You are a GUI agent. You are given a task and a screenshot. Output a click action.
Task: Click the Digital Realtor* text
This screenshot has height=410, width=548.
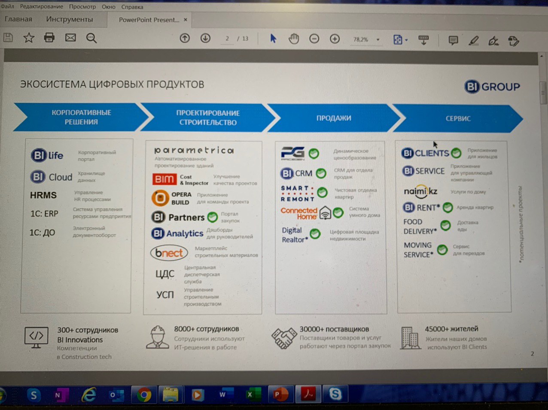point(295,235)
